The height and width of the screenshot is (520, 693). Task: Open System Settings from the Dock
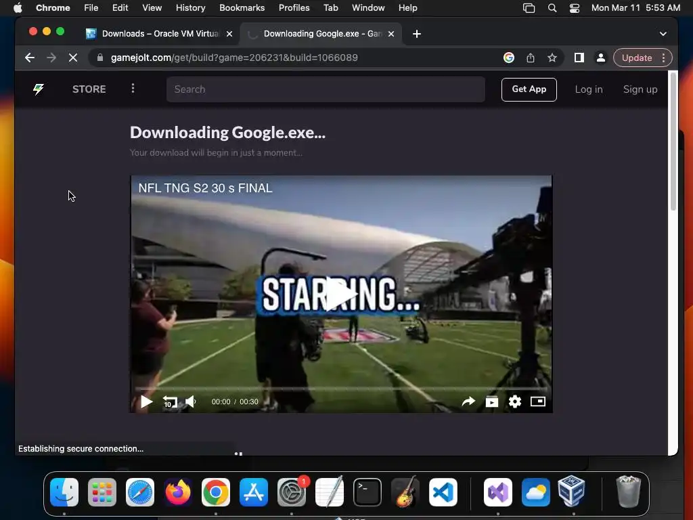click(292, 492)
